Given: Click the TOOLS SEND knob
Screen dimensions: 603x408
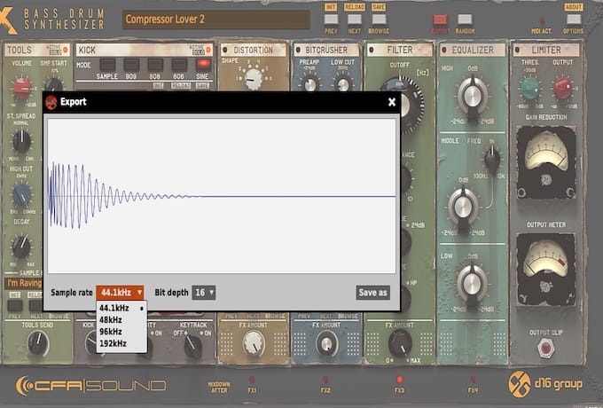Looking at the screenshot, I should pyautogui.click(x=37, y=342).
